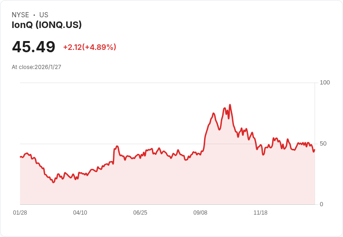Viewport: 343px width, 237px height.
Task: Click the NYSE exchange label
Action: tap(21, 15)
